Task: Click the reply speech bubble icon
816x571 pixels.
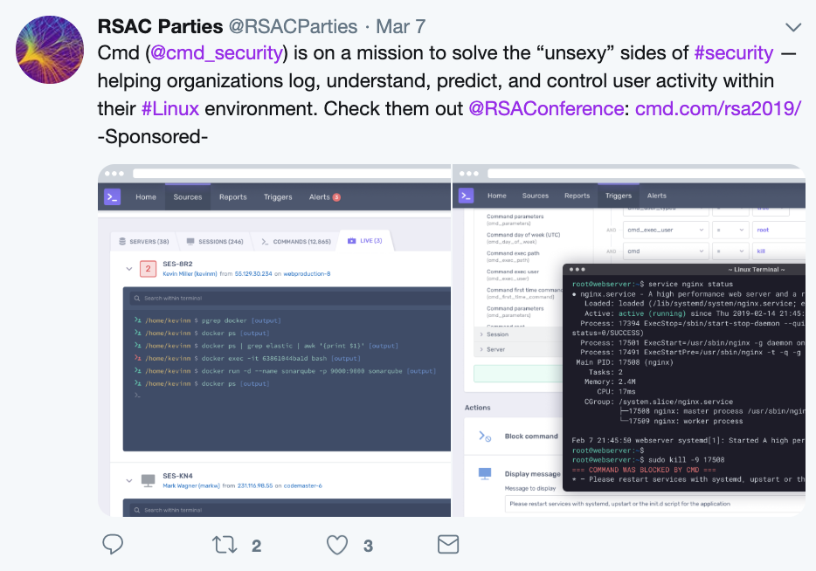Action: pyautogui.click(x=113, y=545)
